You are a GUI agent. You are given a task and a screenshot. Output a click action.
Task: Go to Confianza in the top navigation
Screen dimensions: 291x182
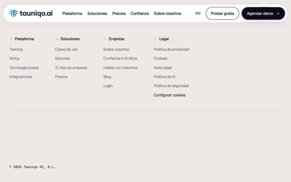[140, 14]
